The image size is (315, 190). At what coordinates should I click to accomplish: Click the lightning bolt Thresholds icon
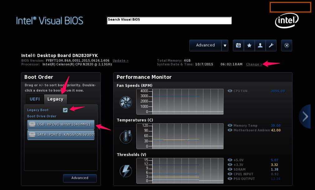click(x=126, y=171)
